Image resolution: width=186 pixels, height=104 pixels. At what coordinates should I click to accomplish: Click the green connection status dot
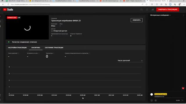click(9, 42)
